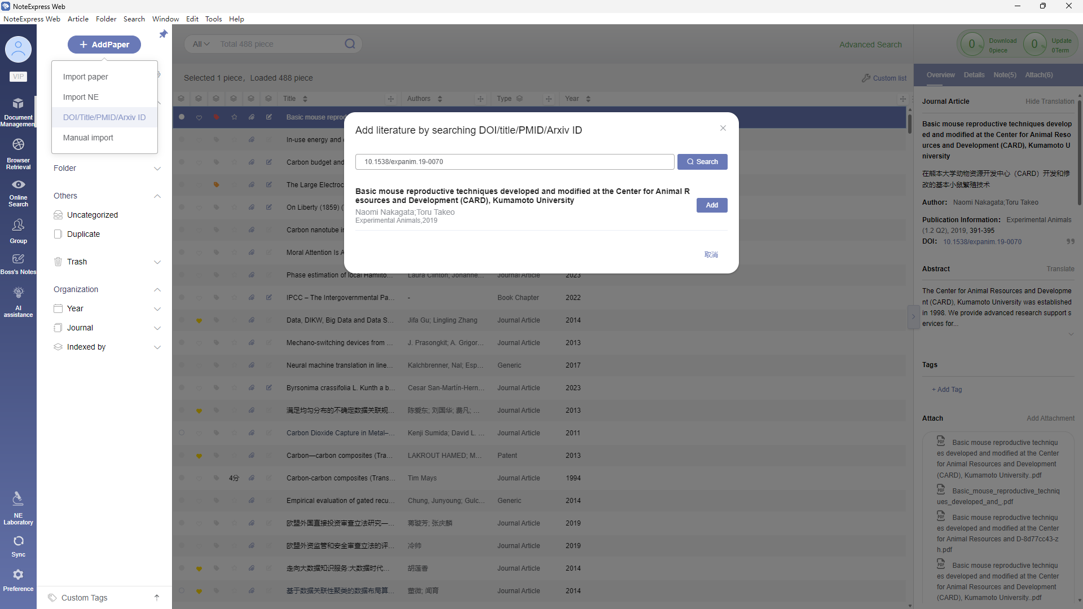Image resolution: width=1083 pixels, height=609 pixels.
Task: Toggle heart favorite on Data, DIKW row
Action: (x=199, y=320)
